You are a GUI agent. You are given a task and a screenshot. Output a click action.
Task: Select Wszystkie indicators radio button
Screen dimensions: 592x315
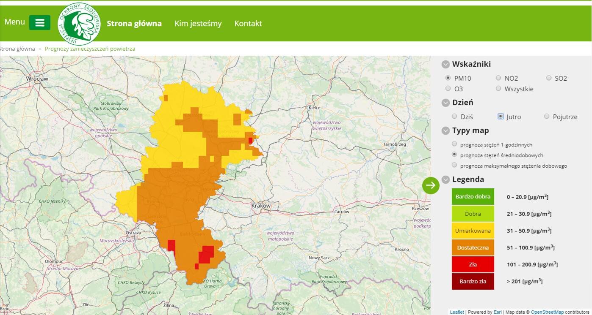(498, 89)
